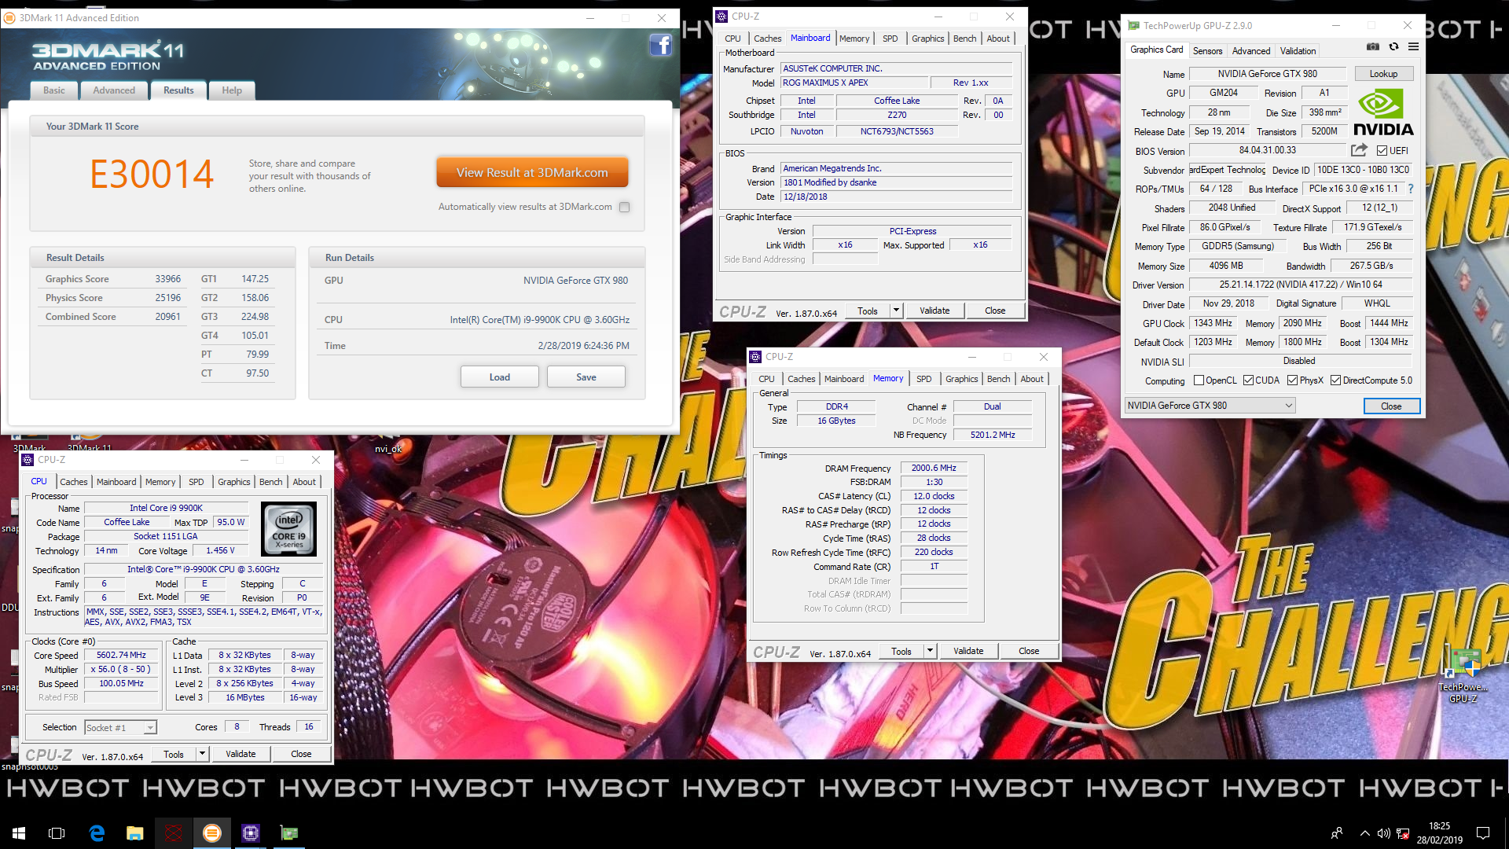The image size is (1509, 849).
Task: Switch to the Sensors tab in GPU-Z
Action: (x=1207, y=51)
